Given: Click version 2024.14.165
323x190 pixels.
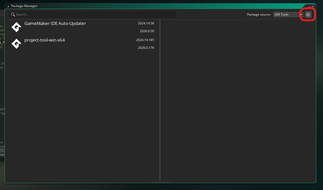Looking at the screenshot, I should coord(145,40).
